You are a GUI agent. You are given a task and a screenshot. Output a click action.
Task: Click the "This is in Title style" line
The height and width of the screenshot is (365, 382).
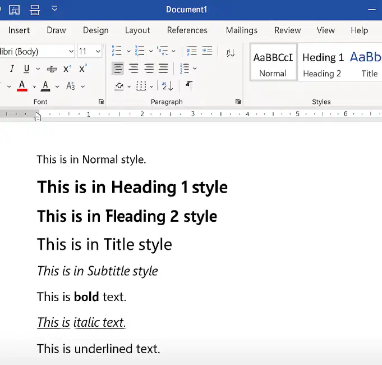click(104, 244)
